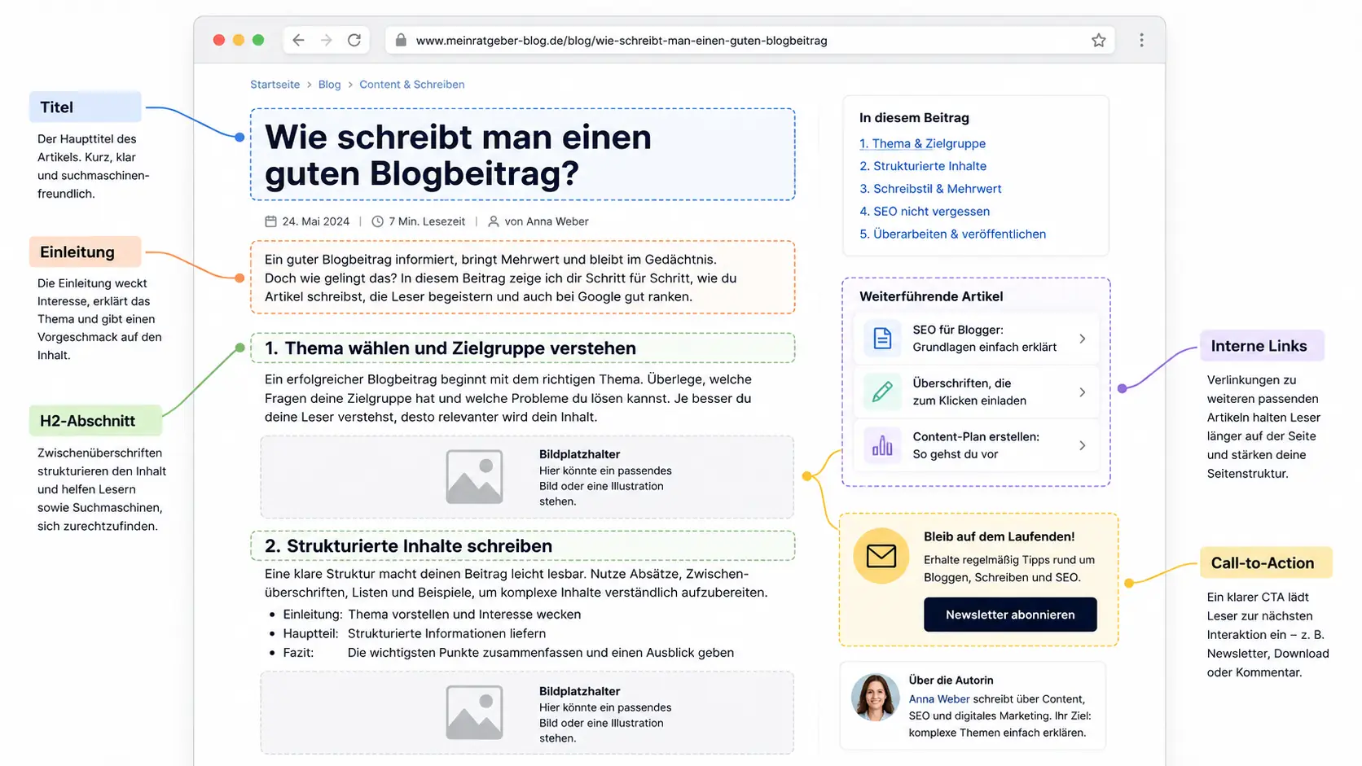Maximize window using the green button
Image resolution: width=1362 pixels, height=766 pixels.
[x=258, y=40]
